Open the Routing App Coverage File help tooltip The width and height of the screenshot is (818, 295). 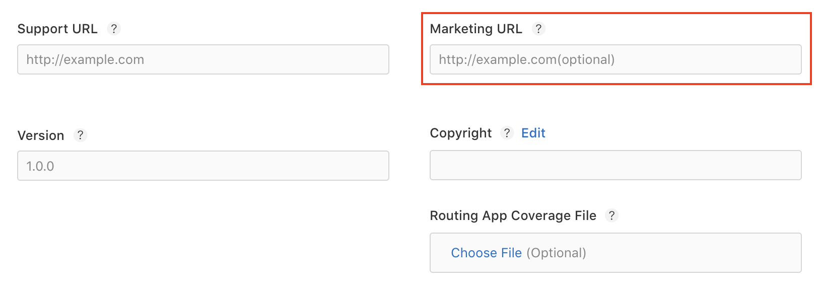click(x=612, y=215)
